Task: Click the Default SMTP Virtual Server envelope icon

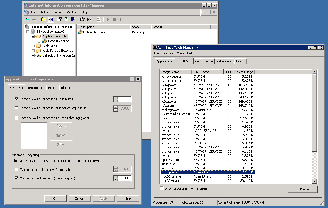Action: [38, 55]
